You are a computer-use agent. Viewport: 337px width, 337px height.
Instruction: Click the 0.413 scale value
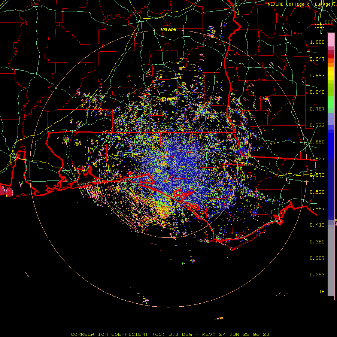click(317, 225)
